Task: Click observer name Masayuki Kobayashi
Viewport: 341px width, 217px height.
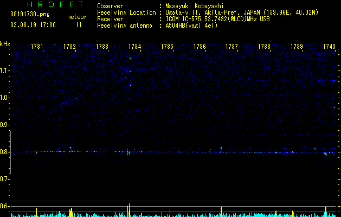Action: 195,6
